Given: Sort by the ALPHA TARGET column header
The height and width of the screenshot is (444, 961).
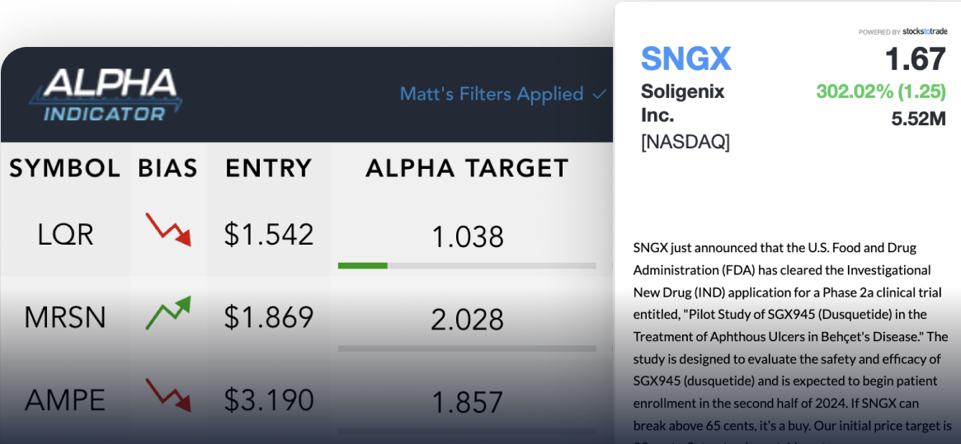Looking at the screenshot, I should click(x=467, y=169).
